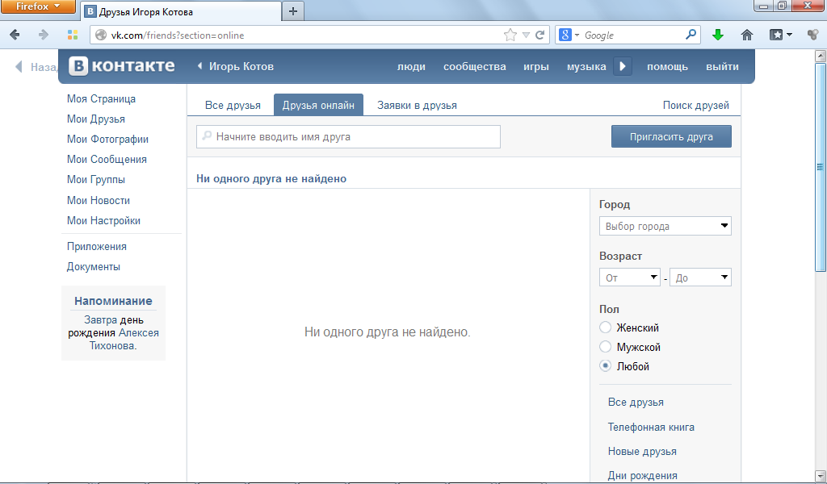Open new tab with plus button
The height and width of the screenshot is (484, 827).
point(292,11)
